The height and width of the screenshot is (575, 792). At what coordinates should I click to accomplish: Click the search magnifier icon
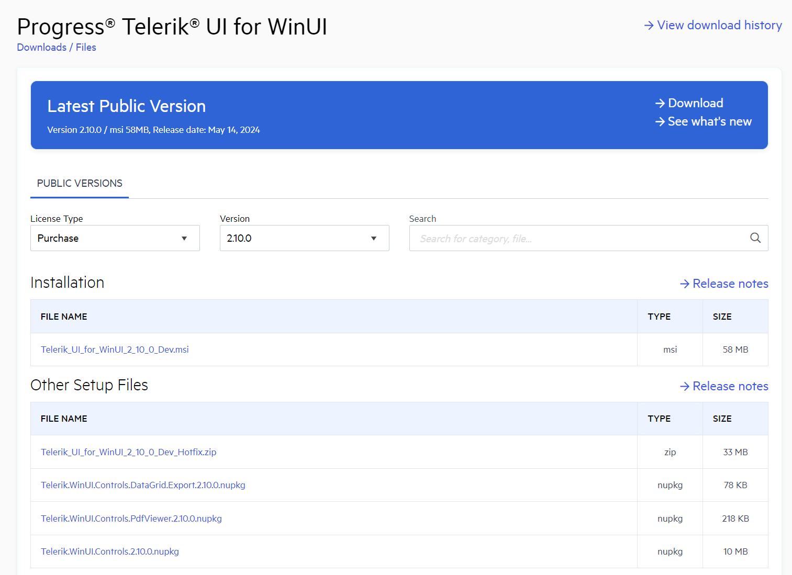coord(755,238)
